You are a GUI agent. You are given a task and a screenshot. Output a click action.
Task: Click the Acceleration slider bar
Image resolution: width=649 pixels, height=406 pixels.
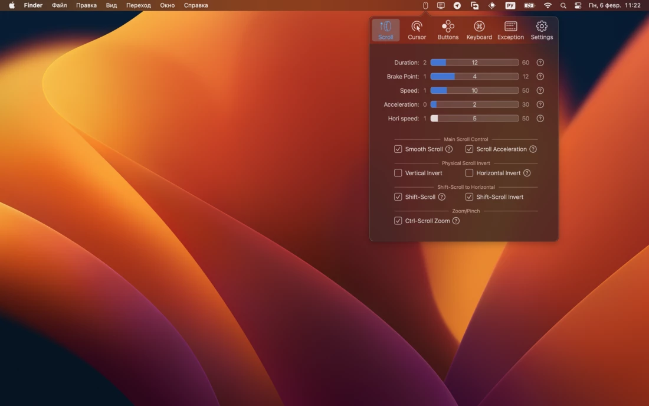pyautogui.click(x=474, y=104)
